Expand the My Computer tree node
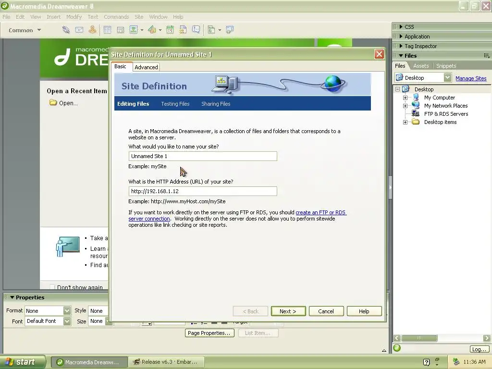 pos(405,98)
